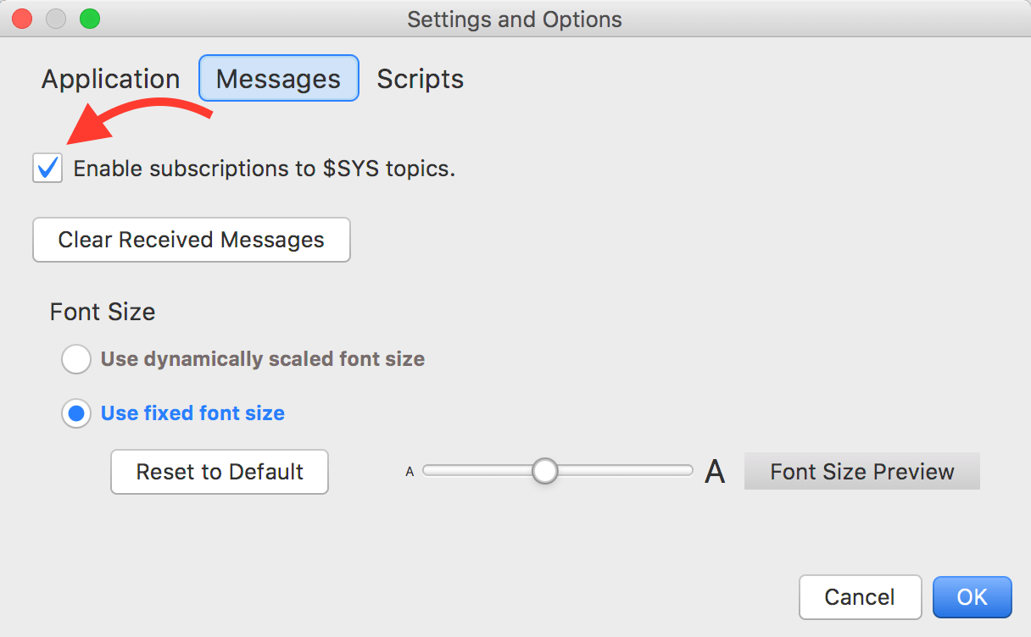Confirm settings with OK
Screen dimensions: 1031x637
click(x=972, y=597)
